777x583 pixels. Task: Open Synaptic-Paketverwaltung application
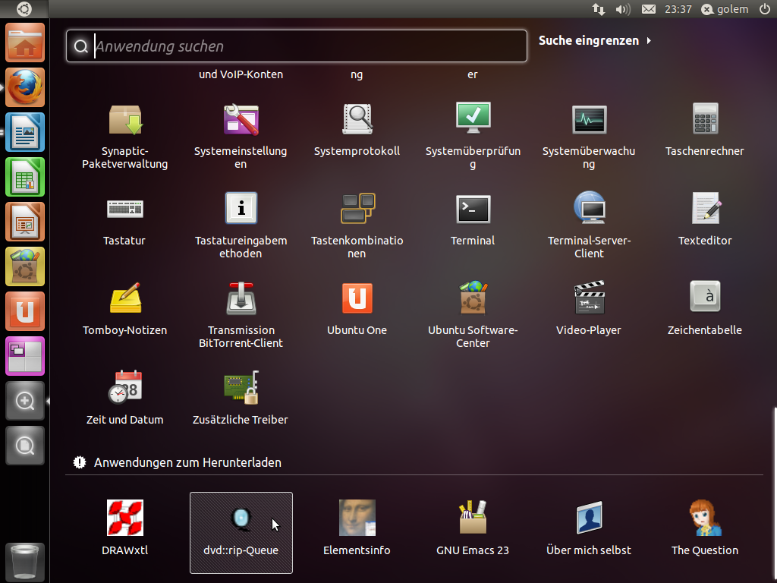click(x=125, y=120)
